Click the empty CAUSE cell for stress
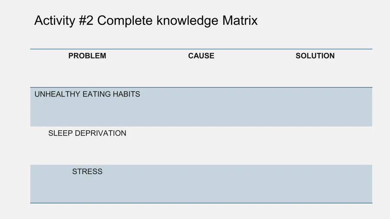Screen dimensions: 390x219 point(201,184)
